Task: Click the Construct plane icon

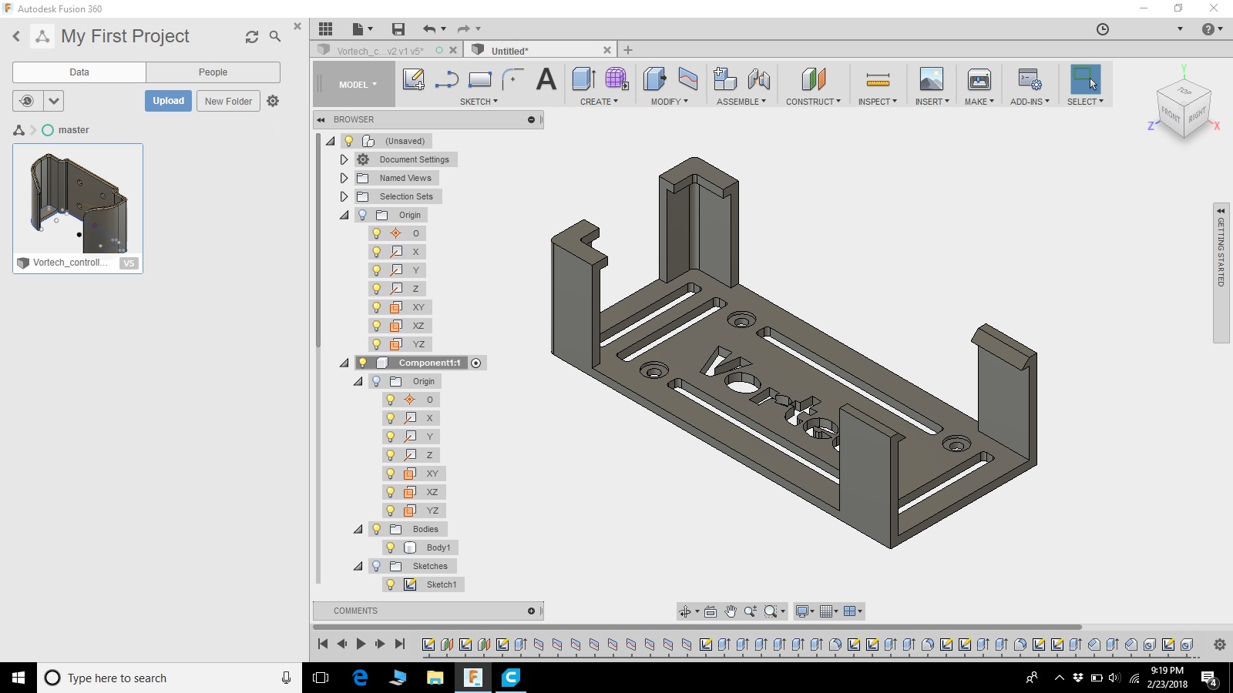Action: tap(813, 79)
